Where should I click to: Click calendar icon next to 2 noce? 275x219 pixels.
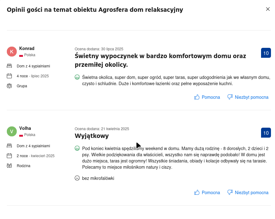pyautogui.click(x=9, y=156)
